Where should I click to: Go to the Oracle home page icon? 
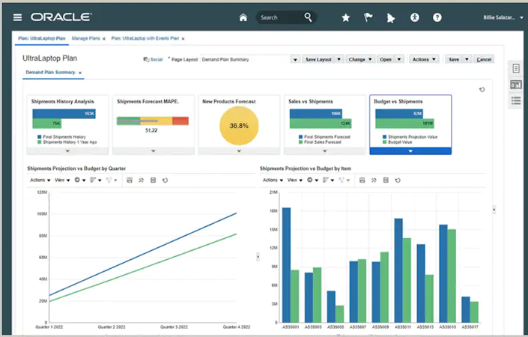pos(243,17)
